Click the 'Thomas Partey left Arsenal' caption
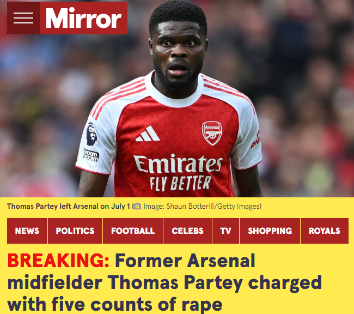The height and width of the screenshot is (314, 354). click(69, 206)
